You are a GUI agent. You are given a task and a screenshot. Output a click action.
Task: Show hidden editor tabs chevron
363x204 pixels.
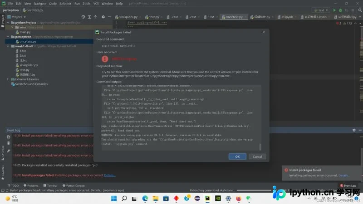[x=360, y=17]
